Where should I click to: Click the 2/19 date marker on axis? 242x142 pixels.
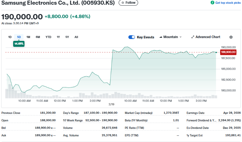[111, 104]
